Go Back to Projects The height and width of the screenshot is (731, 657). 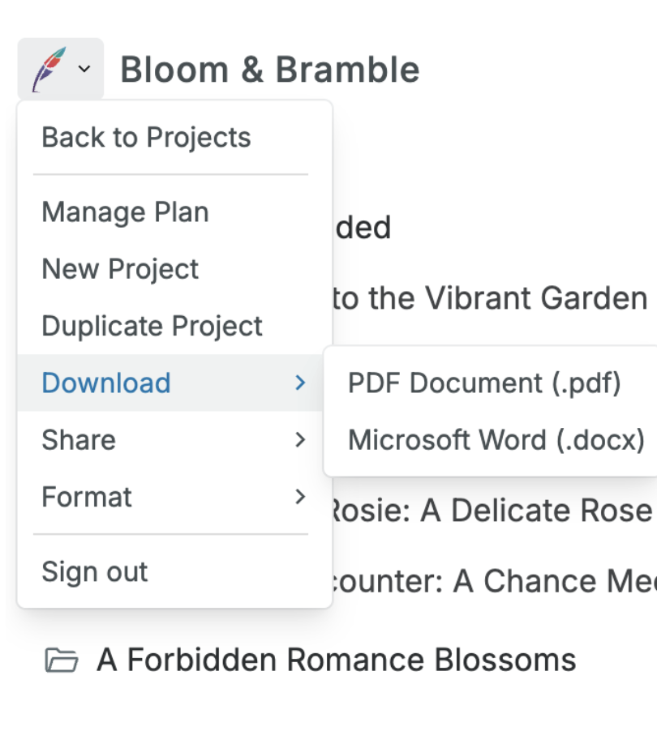tap(146, 138)
